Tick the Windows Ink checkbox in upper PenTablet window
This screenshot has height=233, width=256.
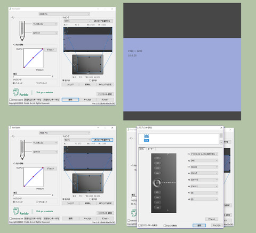click(11, 100)
